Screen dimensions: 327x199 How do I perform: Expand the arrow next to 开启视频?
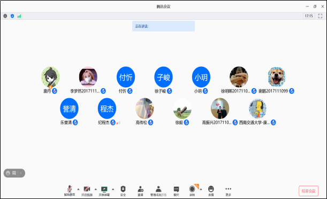pyautogui.click(x=96, y=189)
